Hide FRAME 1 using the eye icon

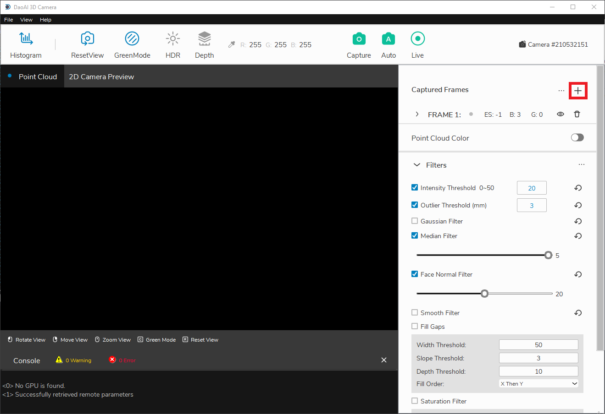click(560, 114)
